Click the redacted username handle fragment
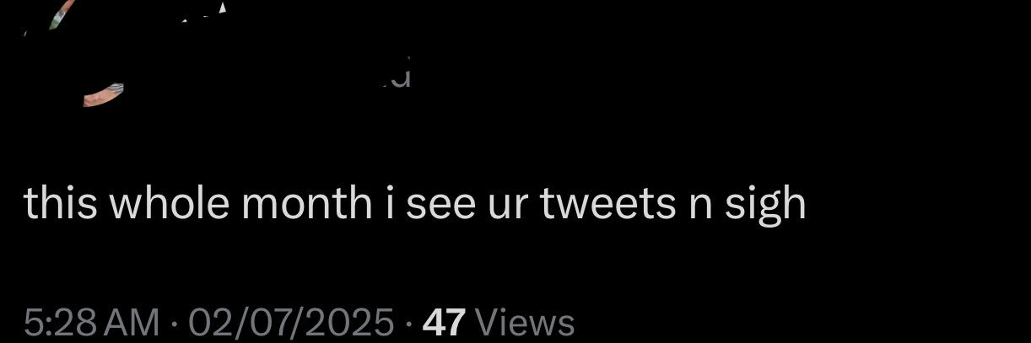1031x343 pixels. tap(401, 78)
